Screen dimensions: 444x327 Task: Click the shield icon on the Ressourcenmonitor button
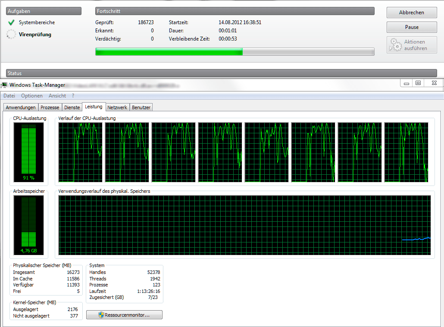101,315
